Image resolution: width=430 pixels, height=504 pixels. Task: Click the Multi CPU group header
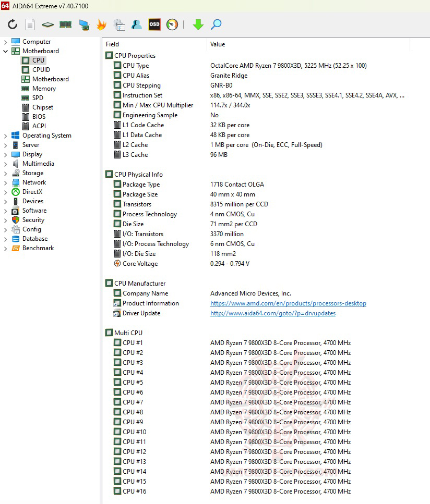124,333
